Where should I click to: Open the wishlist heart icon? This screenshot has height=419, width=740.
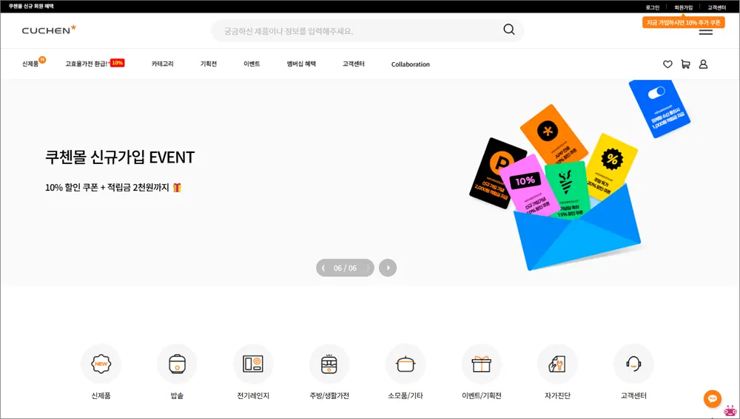(667, 64)
